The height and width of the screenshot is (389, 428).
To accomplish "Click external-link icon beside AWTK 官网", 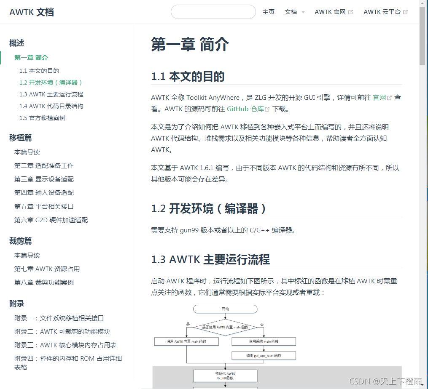I will (350, 12).
